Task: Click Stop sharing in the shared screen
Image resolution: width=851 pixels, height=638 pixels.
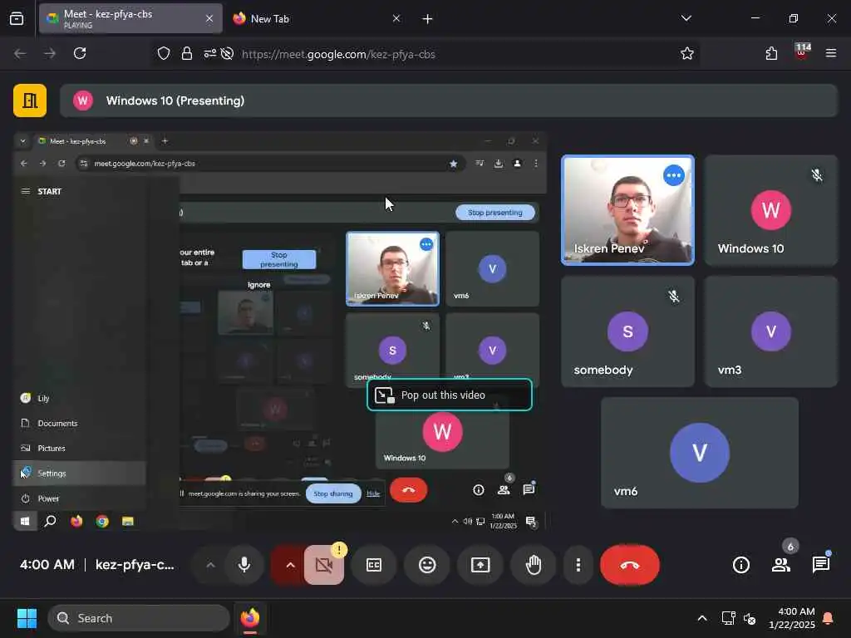Action: pyautogui.click(x=333, y=493)
